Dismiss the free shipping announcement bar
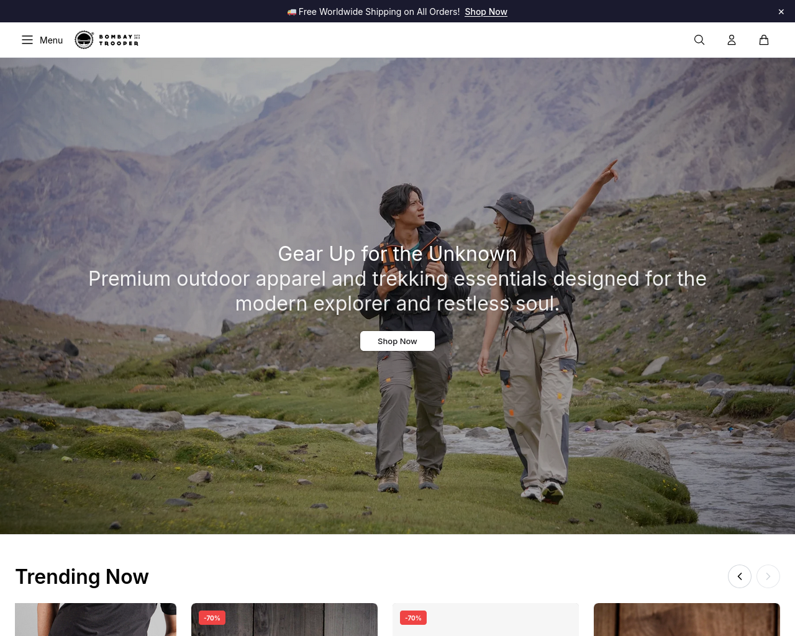This screenshot has height=636, width=795. click(781, 12)
